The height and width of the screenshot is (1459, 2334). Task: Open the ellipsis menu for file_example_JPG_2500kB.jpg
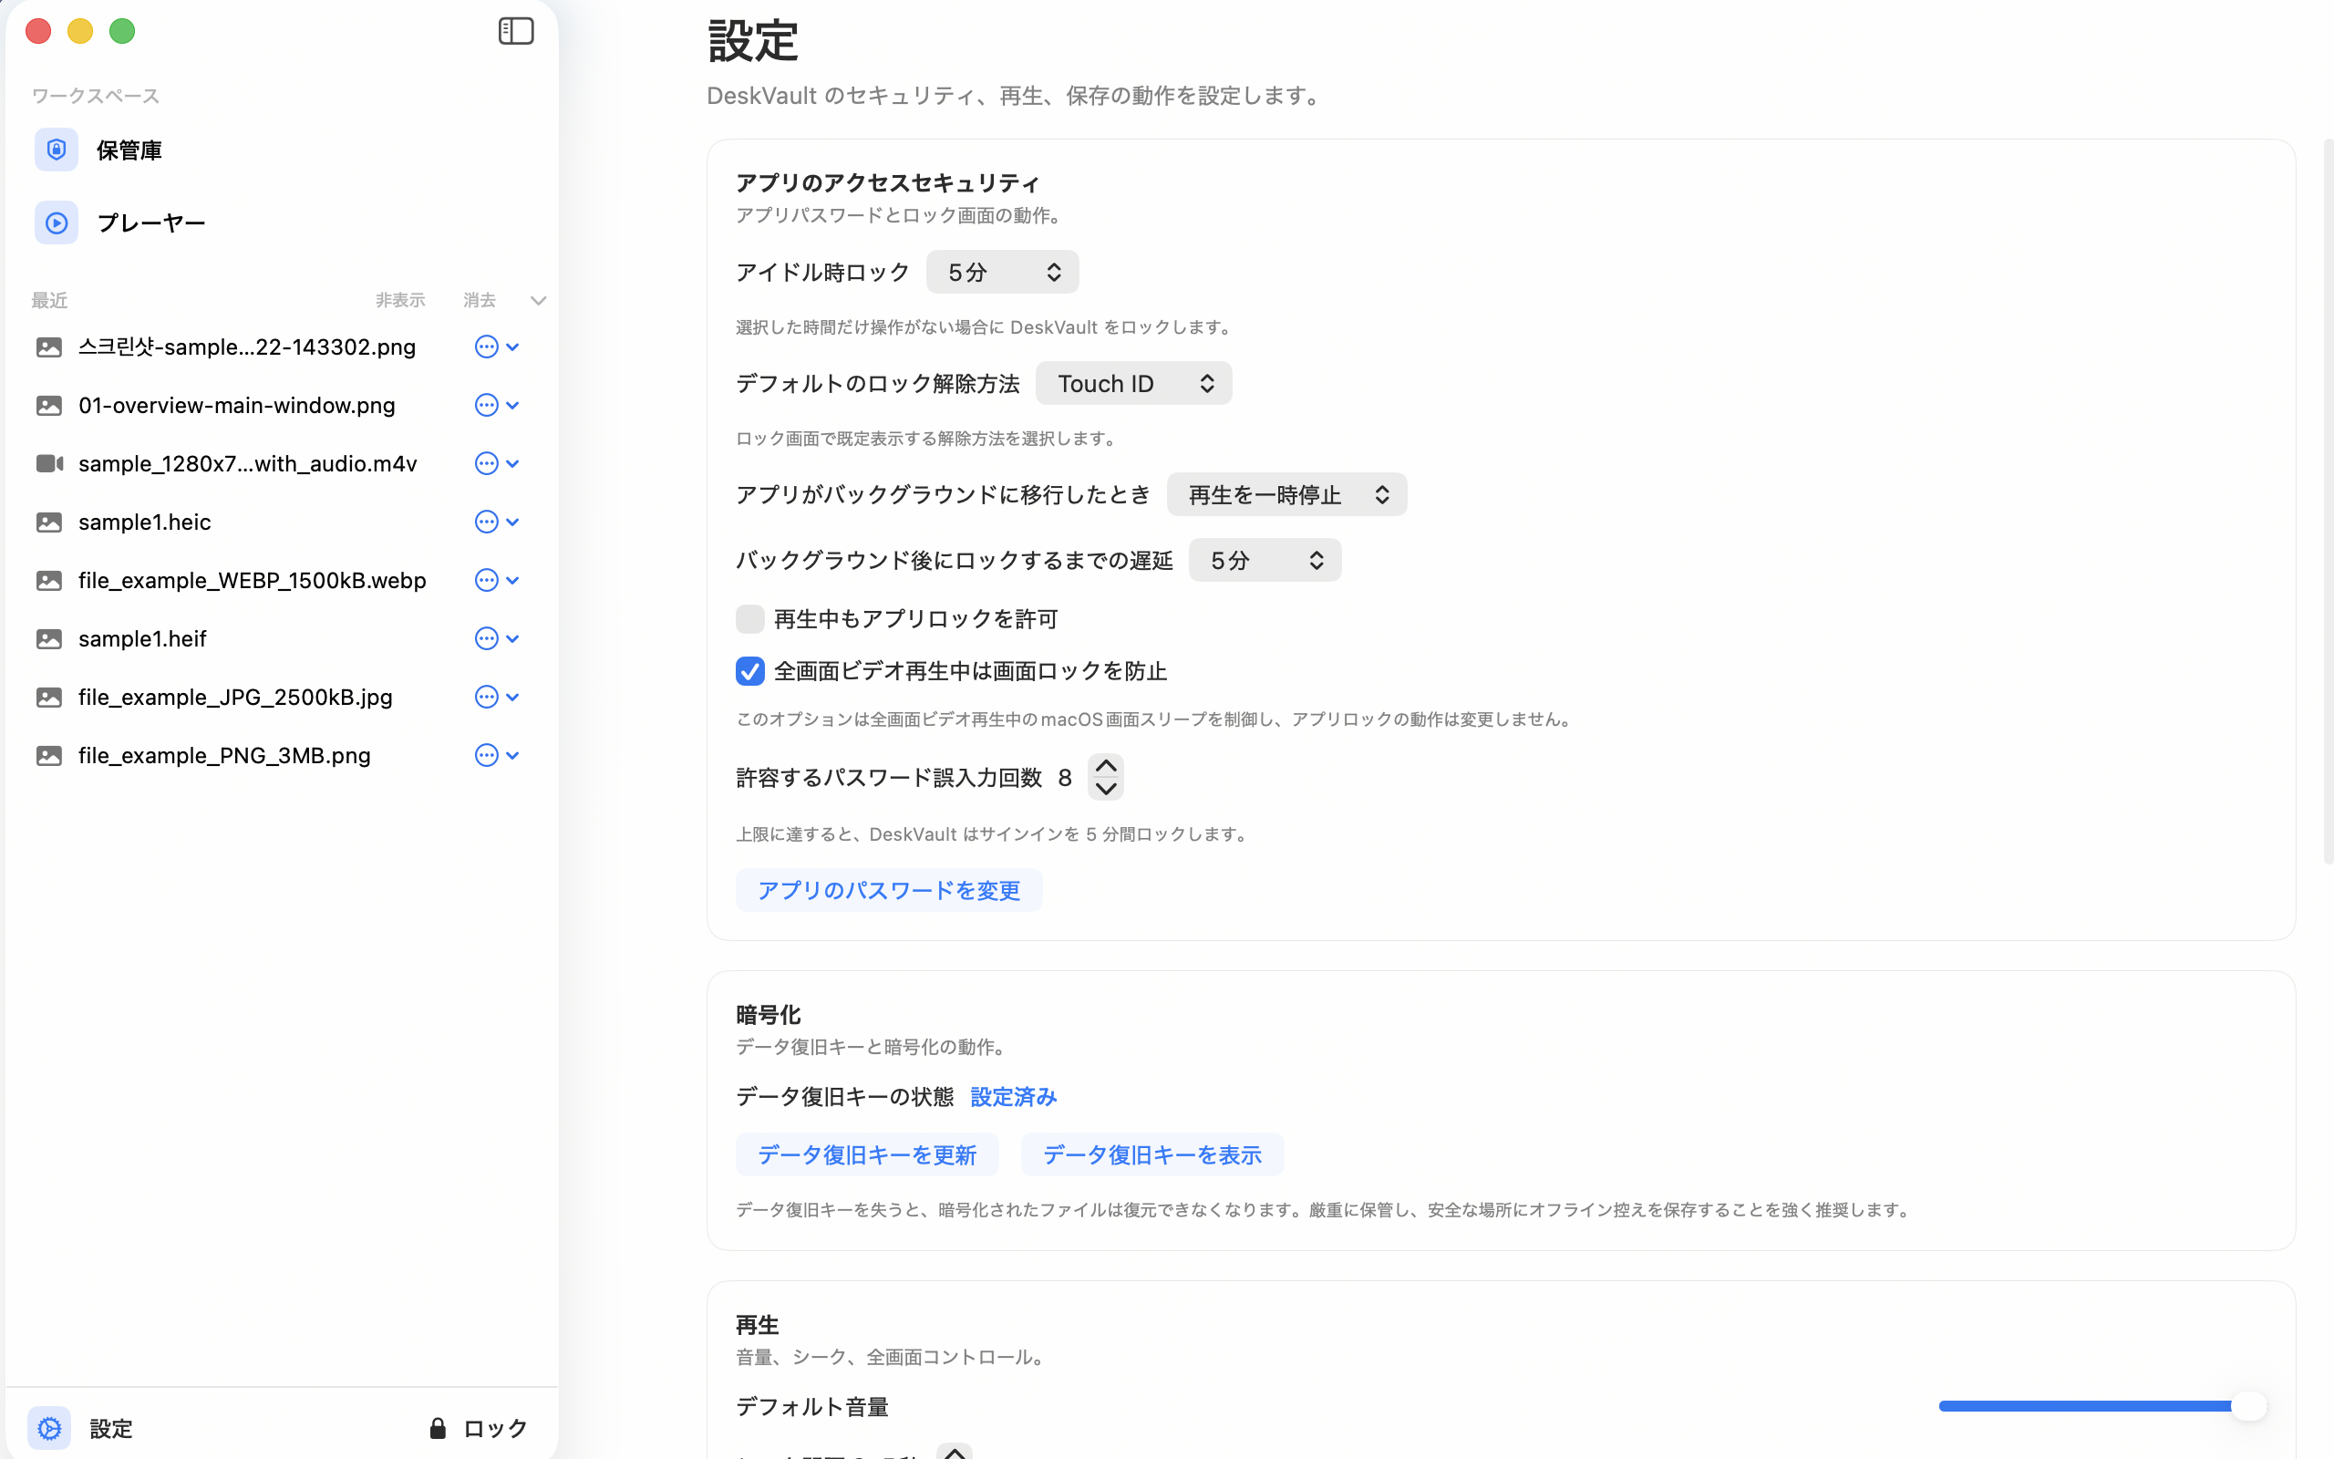click(485, 697)
